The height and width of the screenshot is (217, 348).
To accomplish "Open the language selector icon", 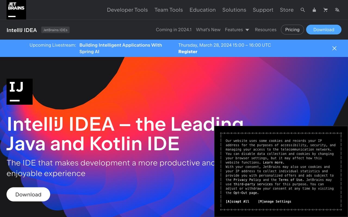I will point(337,10).
